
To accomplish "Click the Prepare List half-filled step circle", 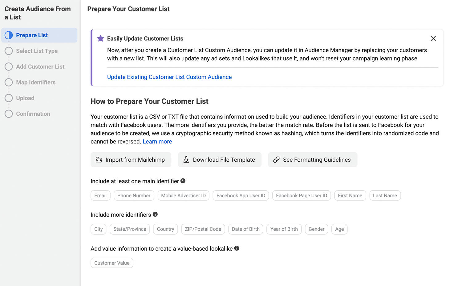I will click(9, 35).
